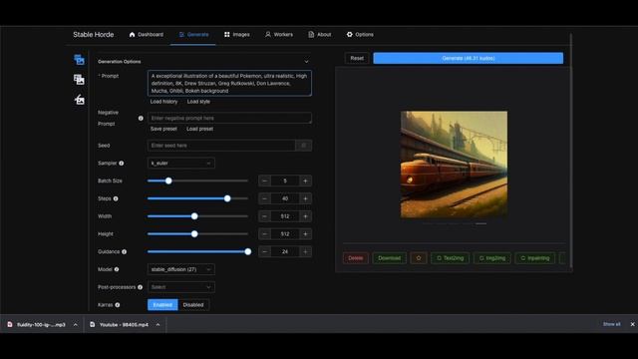
Task: Open the Post-processors Select dropdown
Action: pyautogui.click(x=181, y=287)
